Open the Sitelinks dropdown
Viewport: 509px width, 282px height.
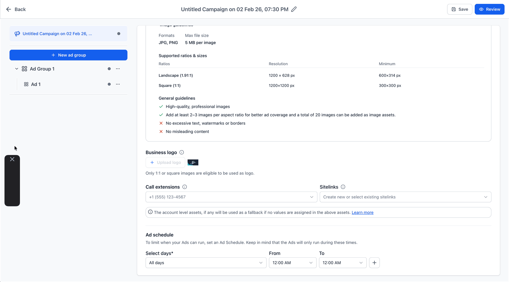(x=405, y=197)
